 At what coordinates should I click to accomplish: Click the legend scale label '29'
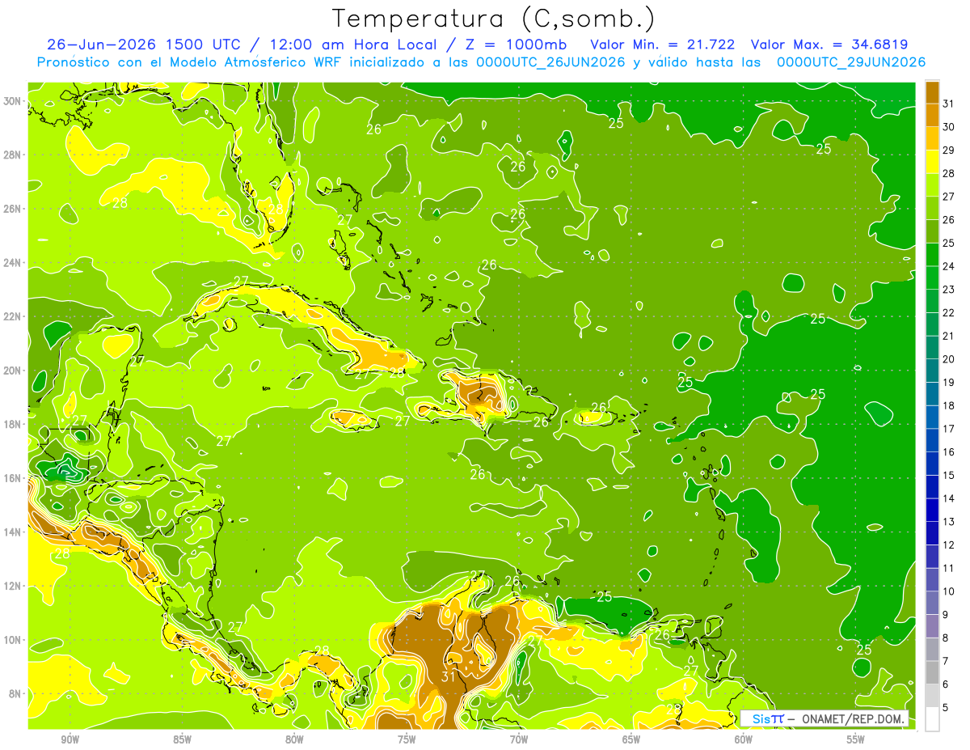pyautogui.click(x=949, y=150)
